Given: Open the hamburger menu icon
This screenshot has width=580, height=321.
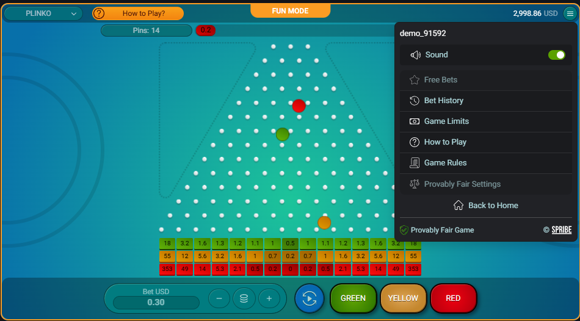Looking at the screenshot, I should click(569, 13).
